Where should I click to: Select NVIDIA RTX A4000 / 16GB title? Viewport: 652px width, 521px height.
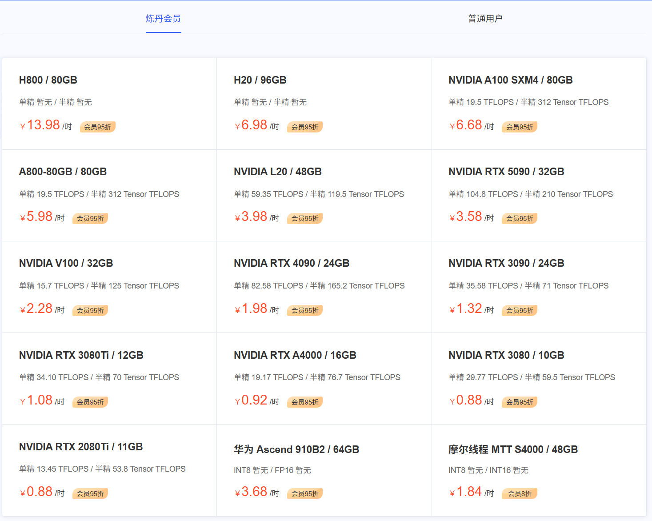click(x=295, y=355)
